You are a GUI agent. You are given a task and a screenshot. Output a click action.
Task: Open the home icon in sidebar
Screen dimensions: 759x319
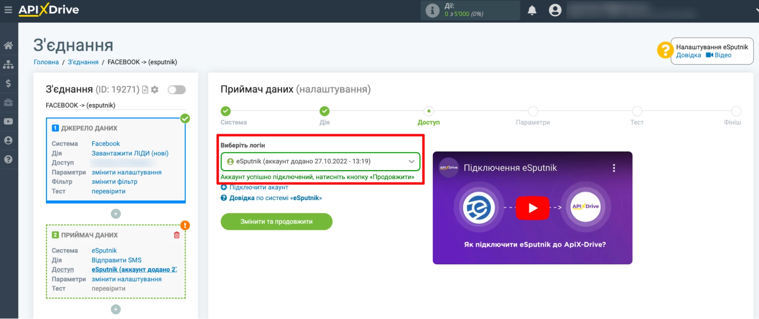(8, 46)
